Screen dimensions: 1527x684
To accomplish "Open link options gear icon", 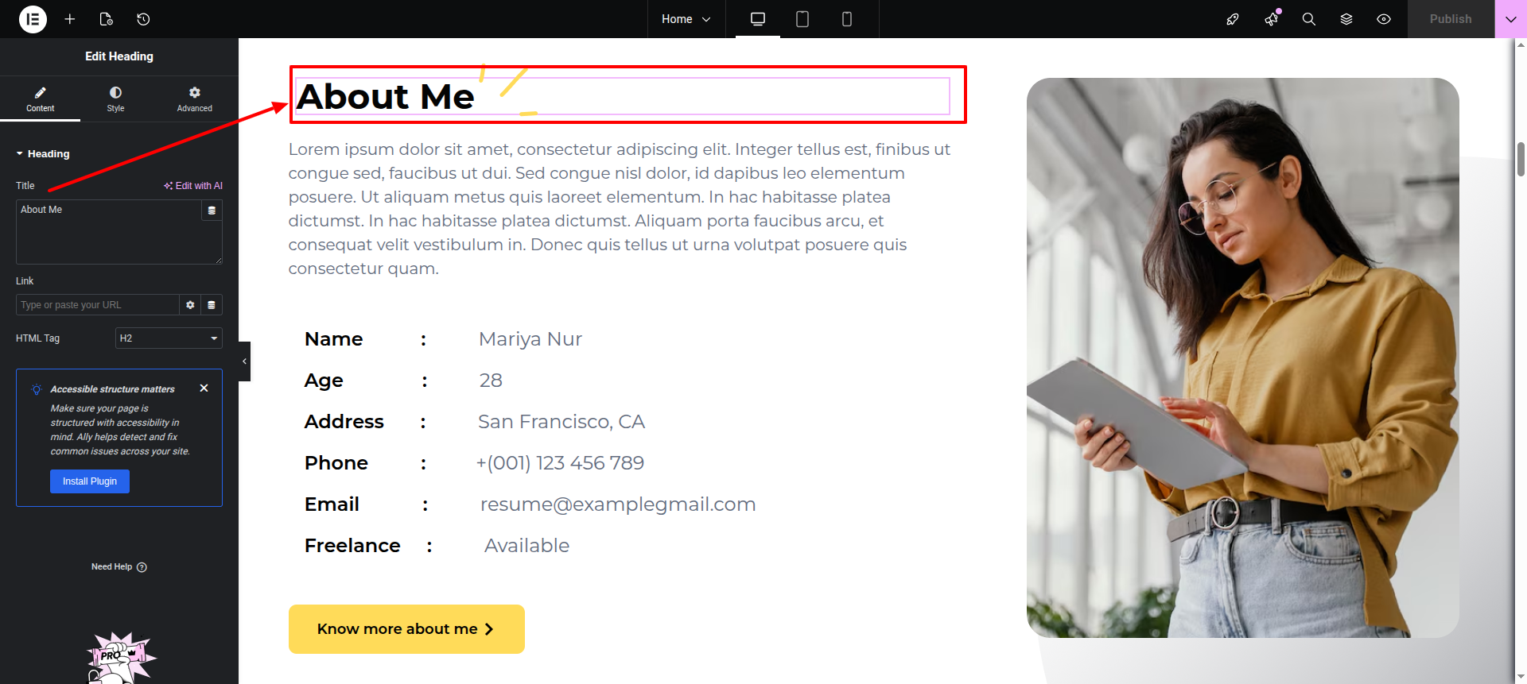I will pyautogui.click(x=190, y=305).
